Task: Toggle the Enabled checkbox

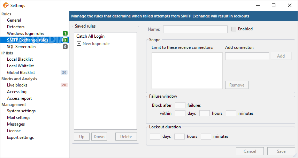Action: [x=234, y=29]
